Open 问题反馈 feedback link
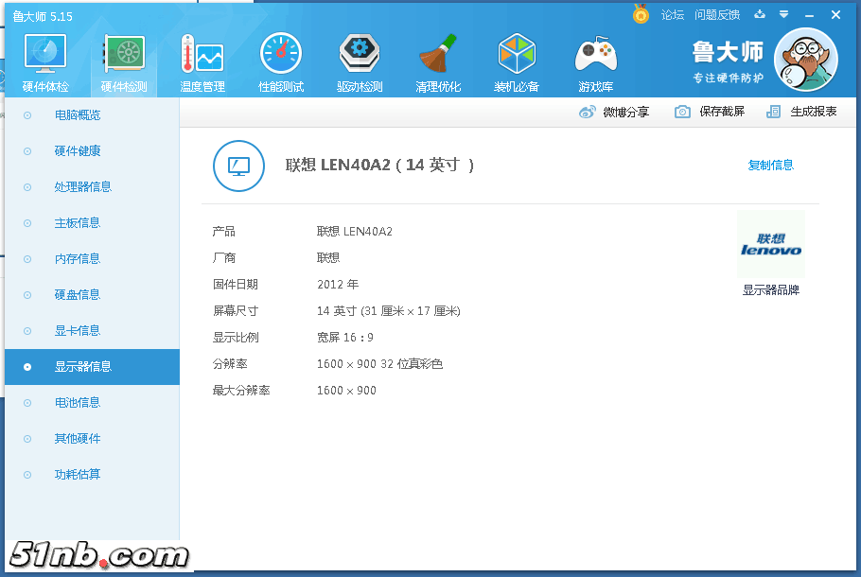Image resolution: width=861 pixels, height=577 pixels. coord(717,15)
